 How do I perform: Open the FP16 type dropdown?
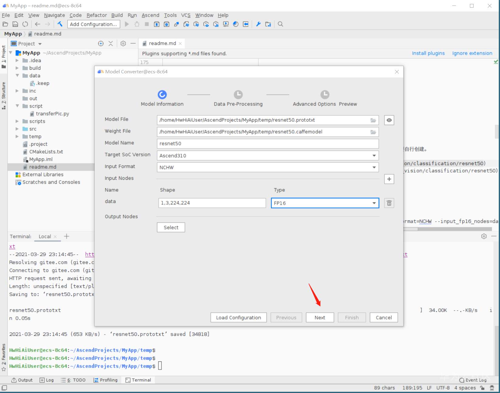374,203
